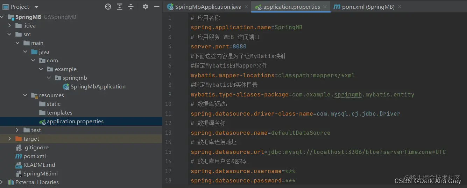Click the blue java source folder icon
Image resolution: width=467 pixels, height=188 pixels.
pos(34,52)
